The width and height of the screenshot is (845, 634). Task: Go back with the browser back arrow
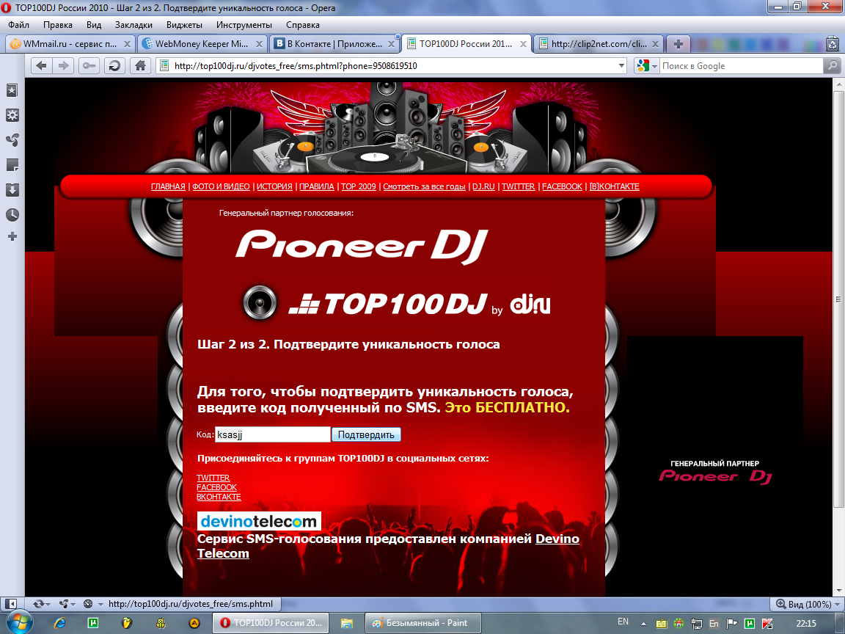click(41, 66)
